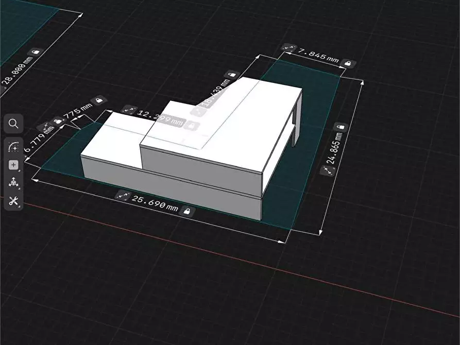Screen dimensions: 460x345
Task: Select the arc sketch tool
Action: (13, 147)
